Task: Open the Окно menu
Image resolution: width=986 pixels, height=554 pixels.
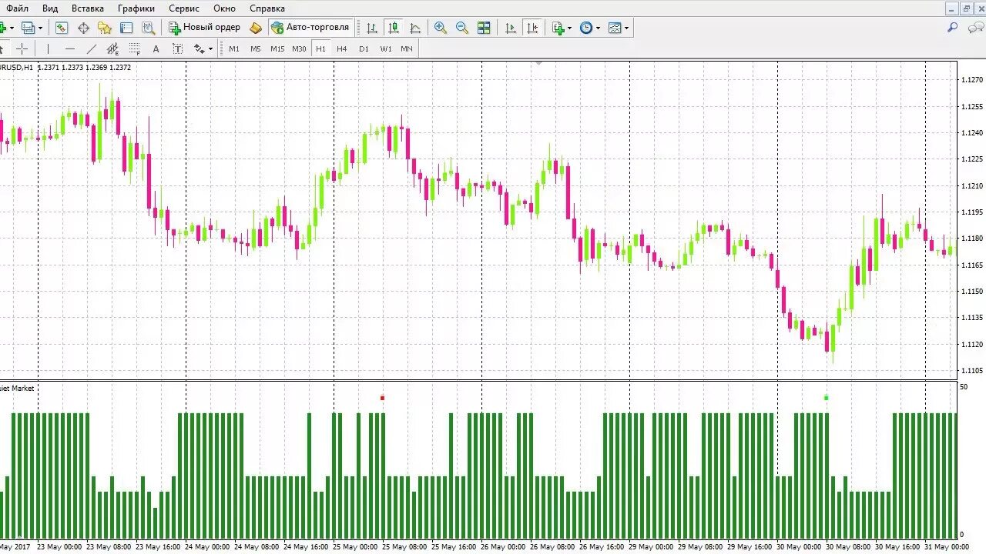Action: [x=225, y=8]
